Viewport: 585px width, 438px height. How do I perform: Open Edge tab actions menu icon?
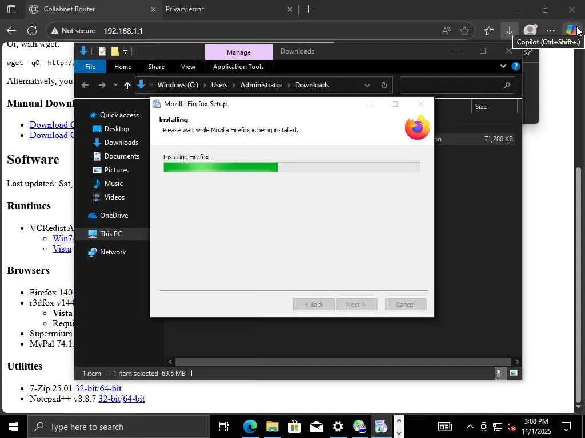coord(11,9)
